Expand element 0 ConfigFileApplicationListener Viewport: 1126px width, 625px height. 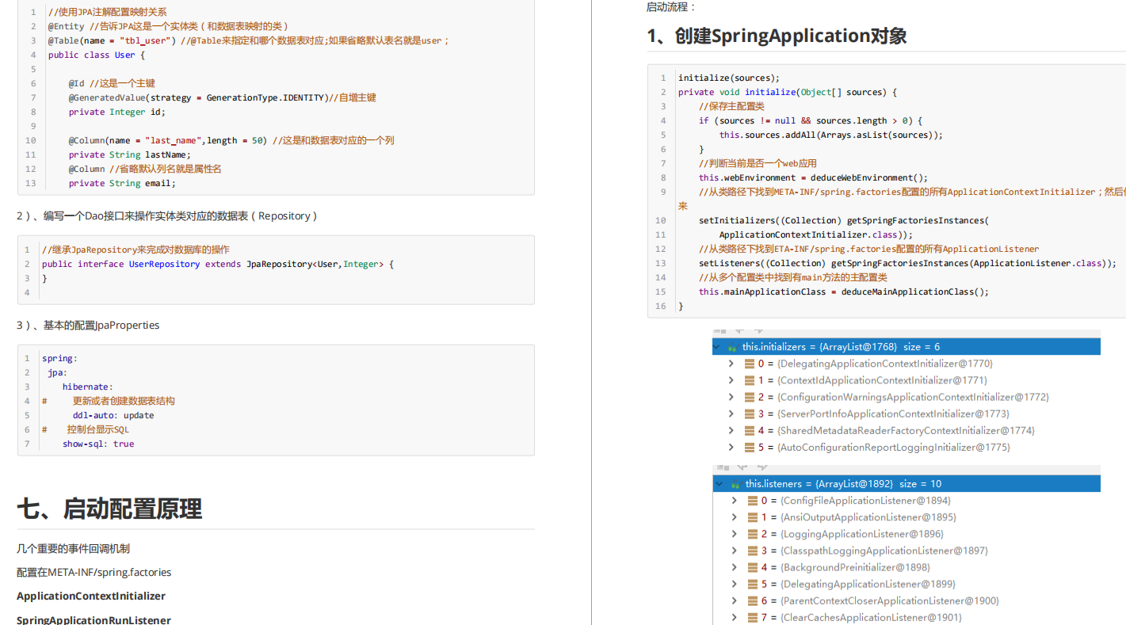[735, 501]
